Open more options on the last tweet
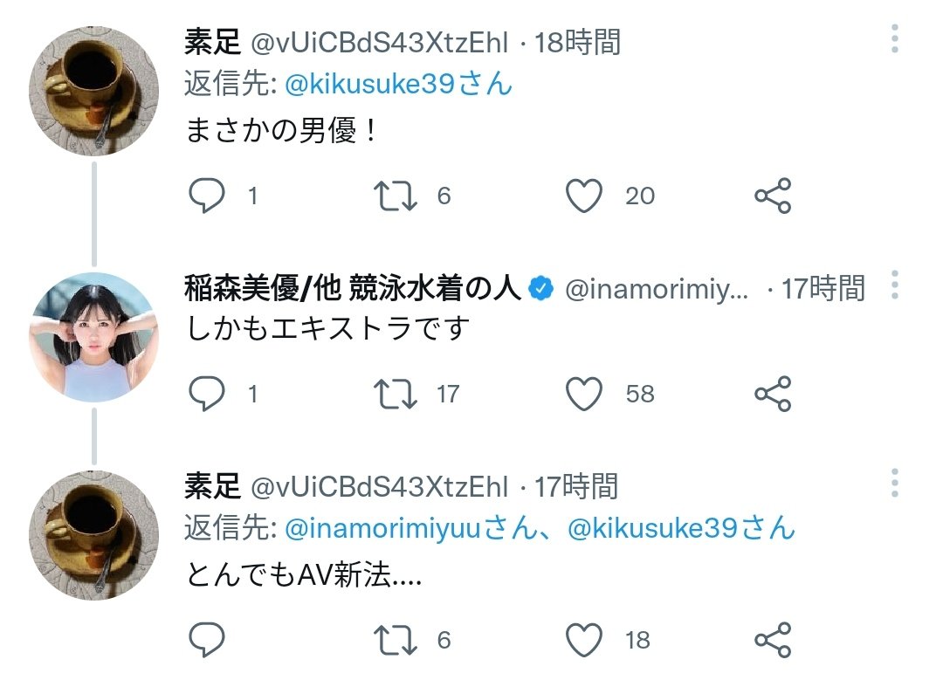Image resolution: width=943 pixels, height=680 pixels. pos(895,484)
